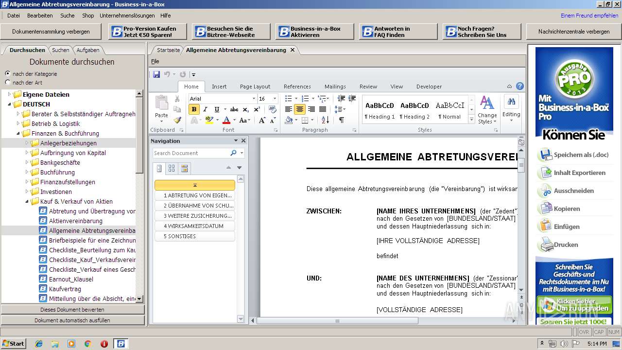Image resolution: width=622 pixels, height=350 pixels.
Task: Collapse 'Kauf & Verkauf von Aktien' folder
Action: pyautogui.click(x=27, y=201)
